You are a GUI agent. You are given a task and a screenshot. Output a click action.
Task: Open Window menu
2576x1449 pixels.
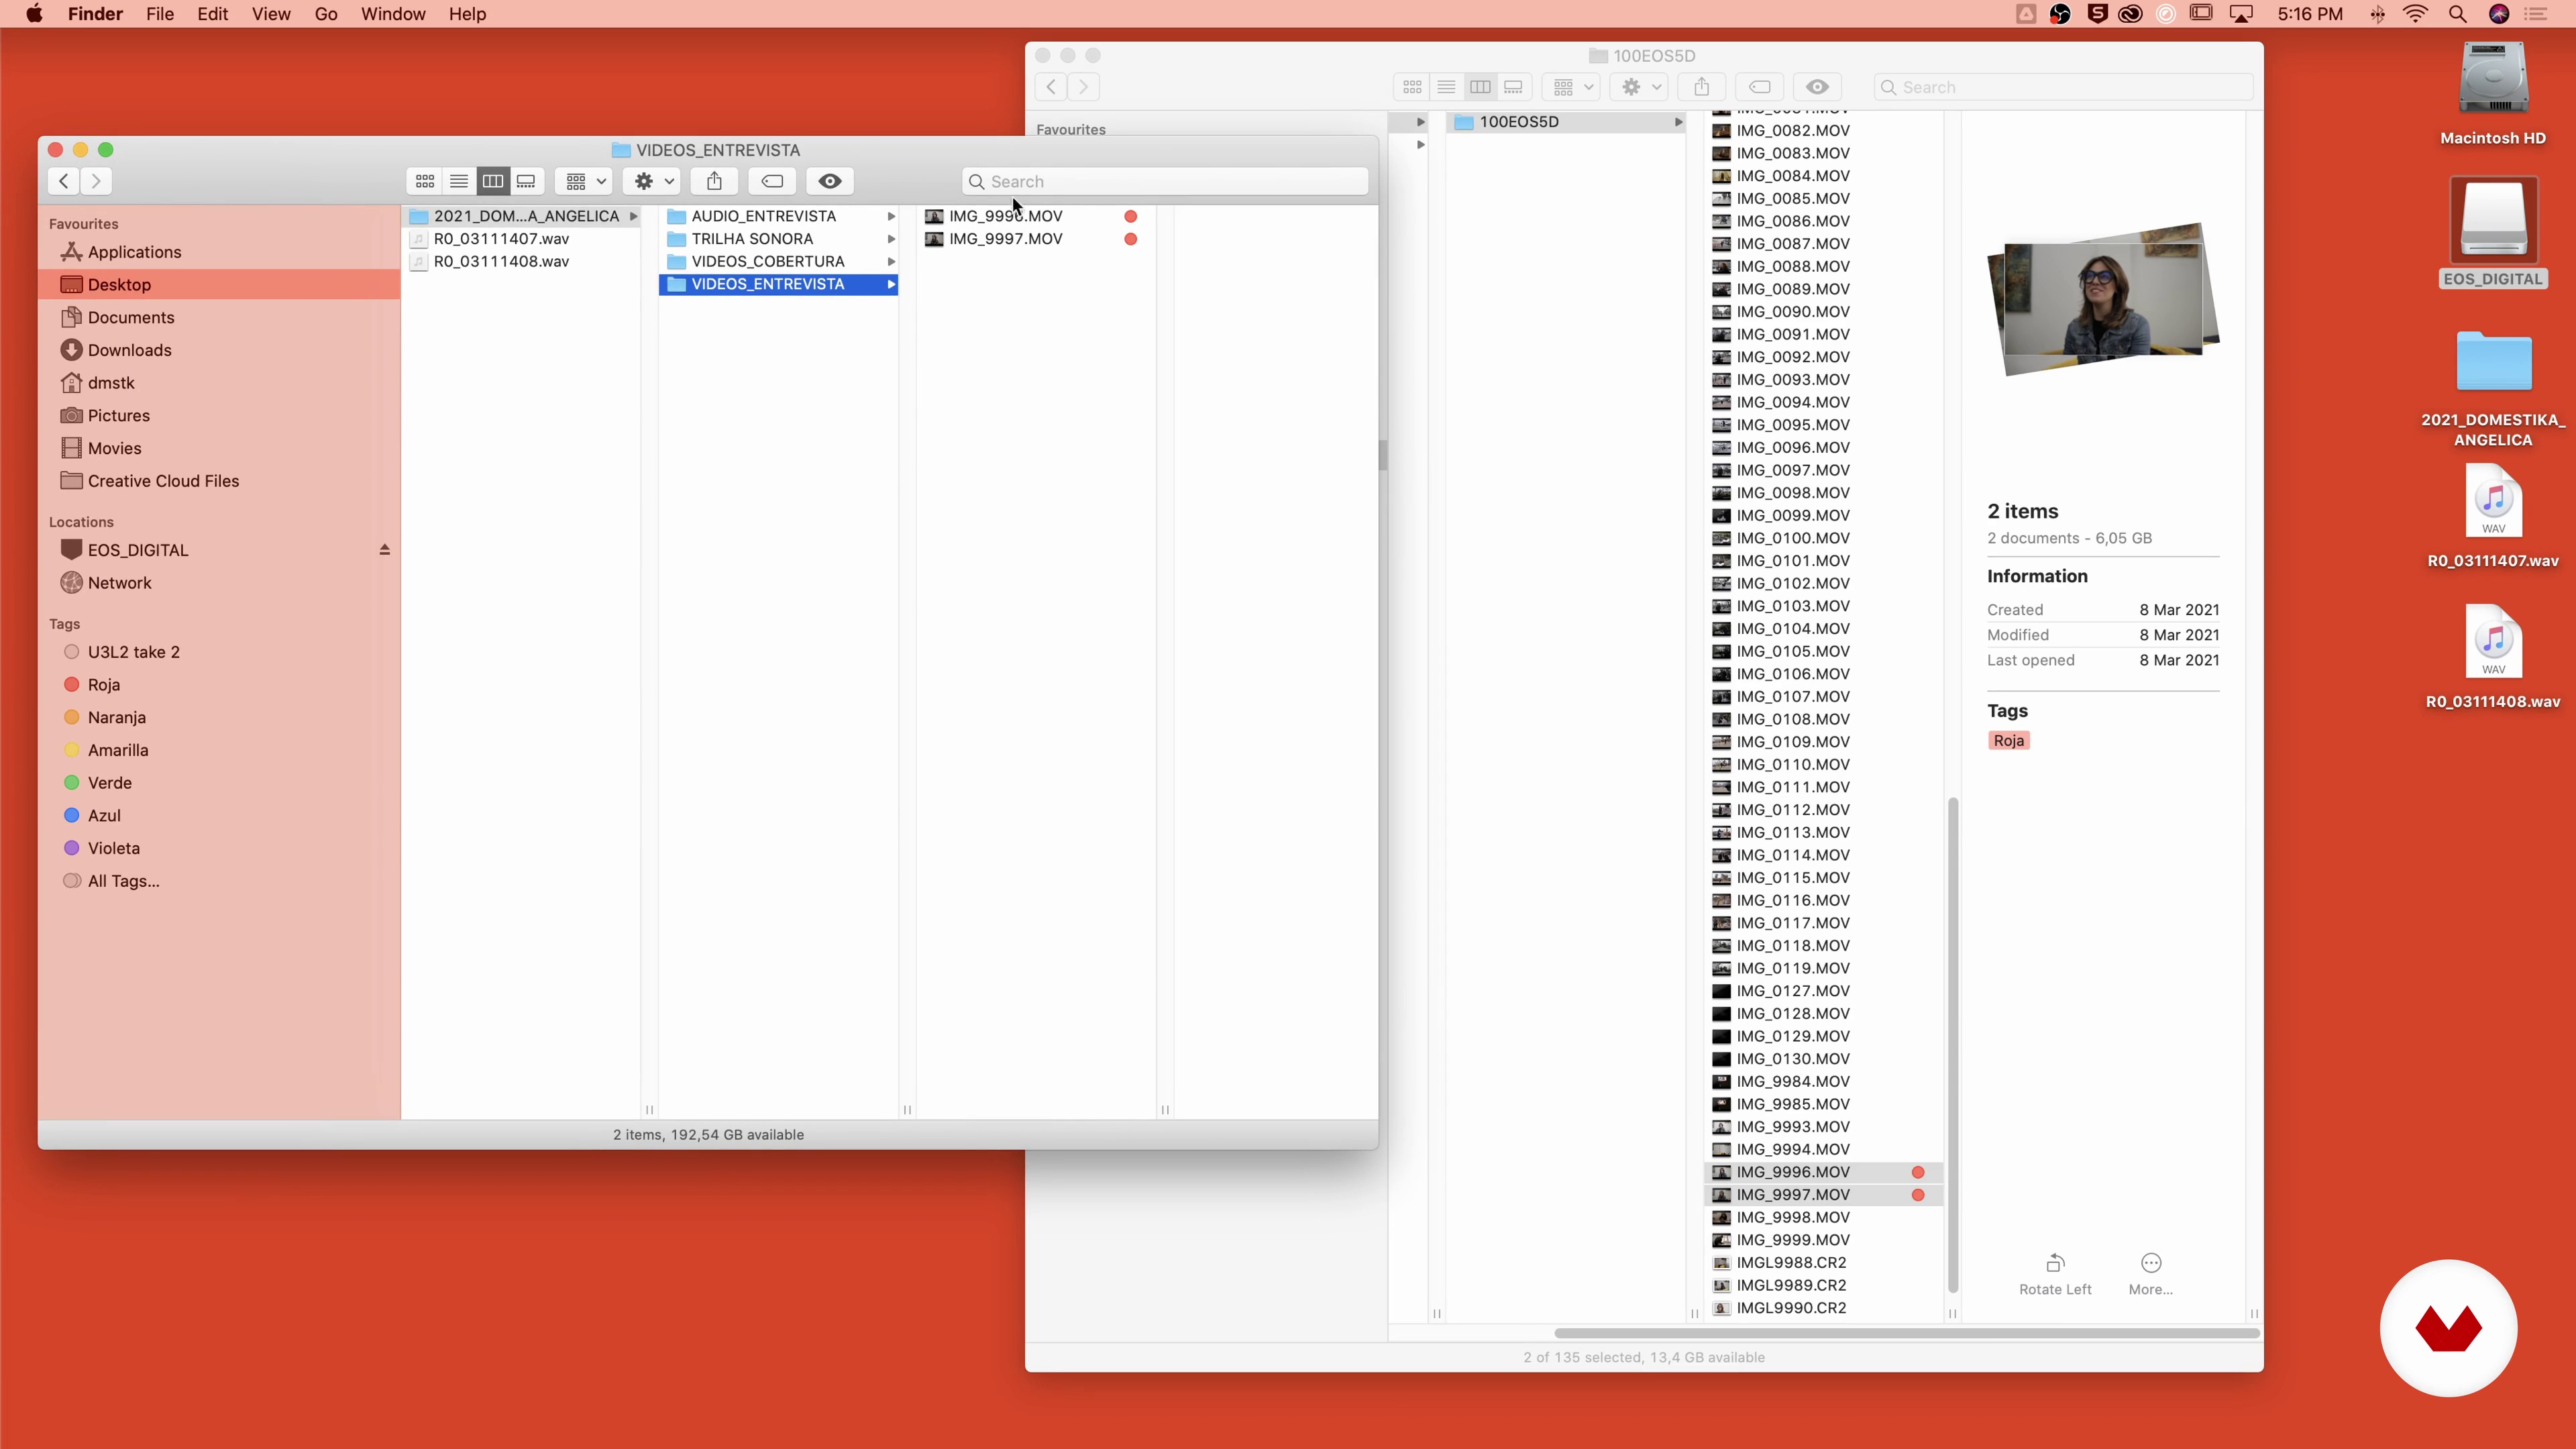point(393,14)
